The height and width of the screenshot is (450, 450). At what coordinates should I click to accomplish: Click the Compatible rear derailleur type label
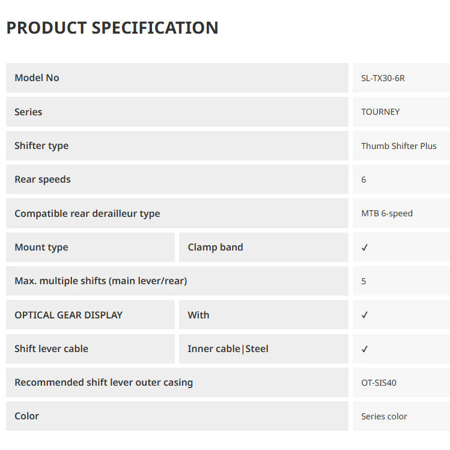pos(87,213)
